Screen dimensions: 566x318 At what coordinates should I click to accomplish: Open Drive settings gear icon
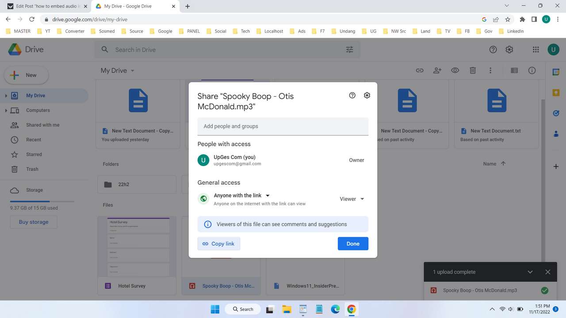[x=509, y=49]
